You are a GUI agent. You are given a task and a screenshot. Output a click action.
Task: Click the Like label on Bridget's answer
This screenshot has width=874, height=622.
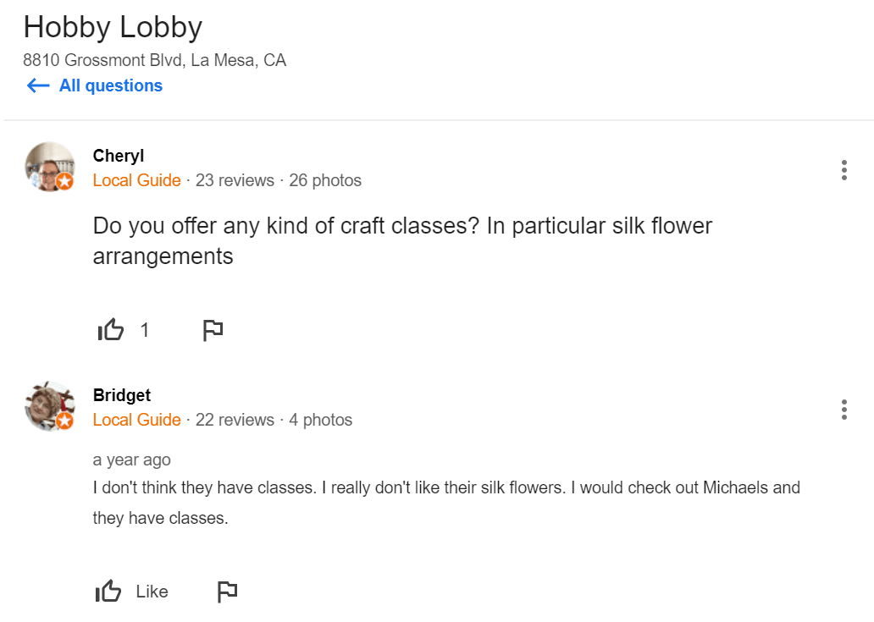[x=152, y=592]
